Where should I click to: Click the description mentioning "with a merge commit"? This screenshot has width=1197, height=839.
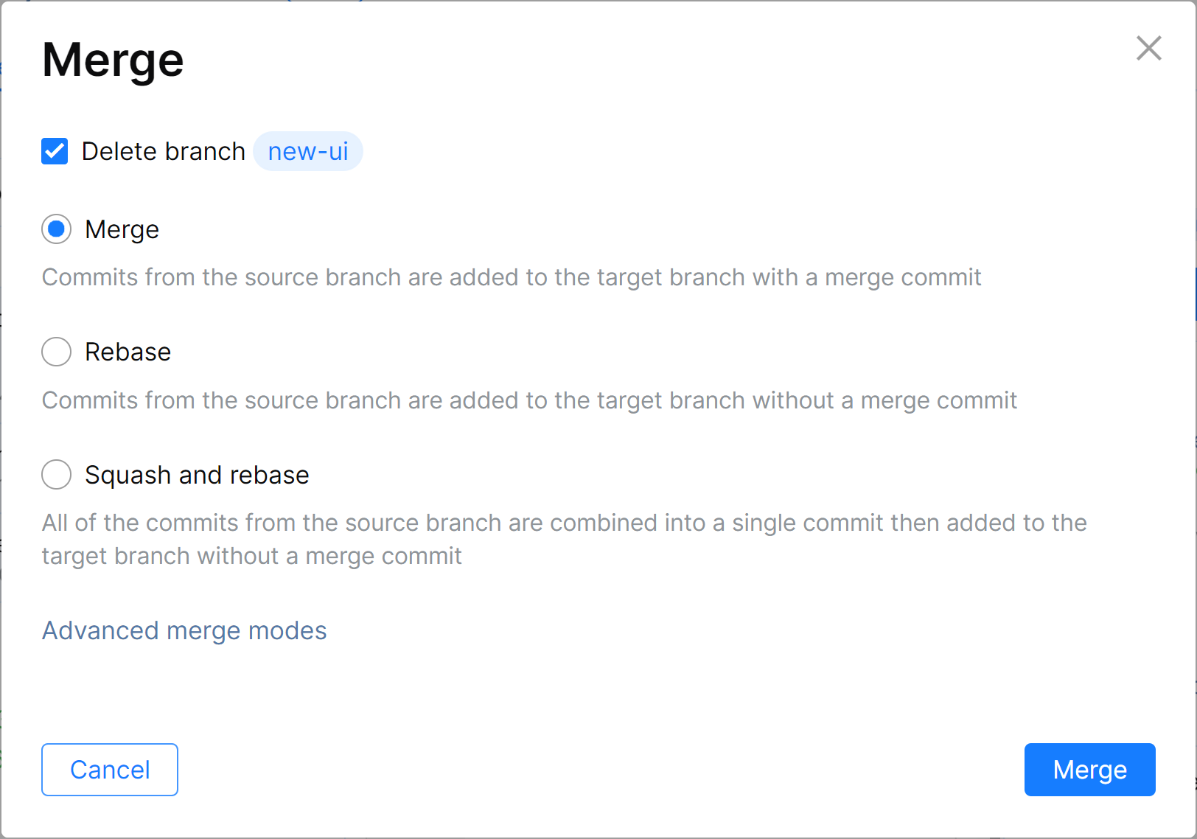[x=512, y=277]
